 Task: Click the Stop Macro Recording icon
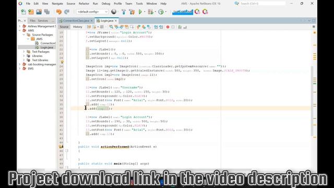(173, 27)
